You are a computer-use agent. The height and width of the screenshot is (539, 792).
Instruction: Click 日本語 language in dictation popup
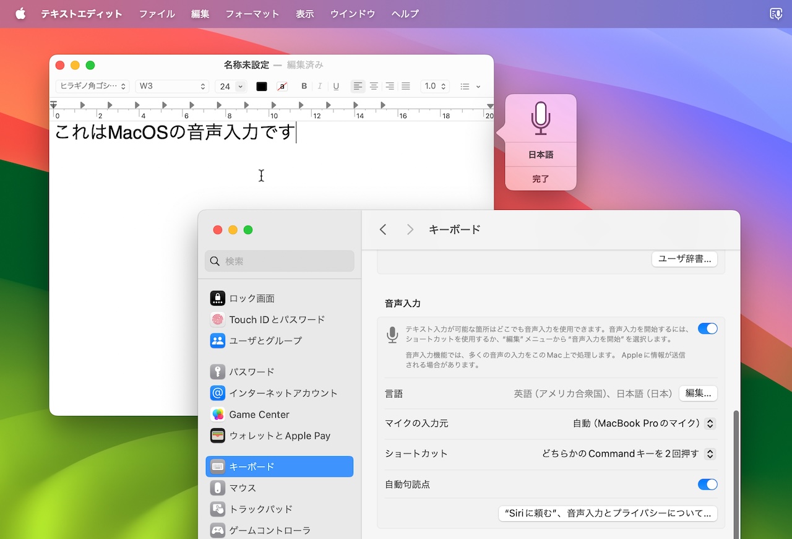(x=541, y=155)
